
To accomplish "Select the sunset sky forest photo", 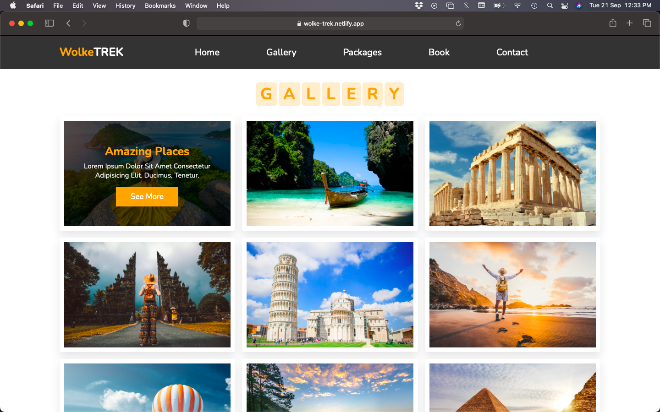I will click(330, 388).
